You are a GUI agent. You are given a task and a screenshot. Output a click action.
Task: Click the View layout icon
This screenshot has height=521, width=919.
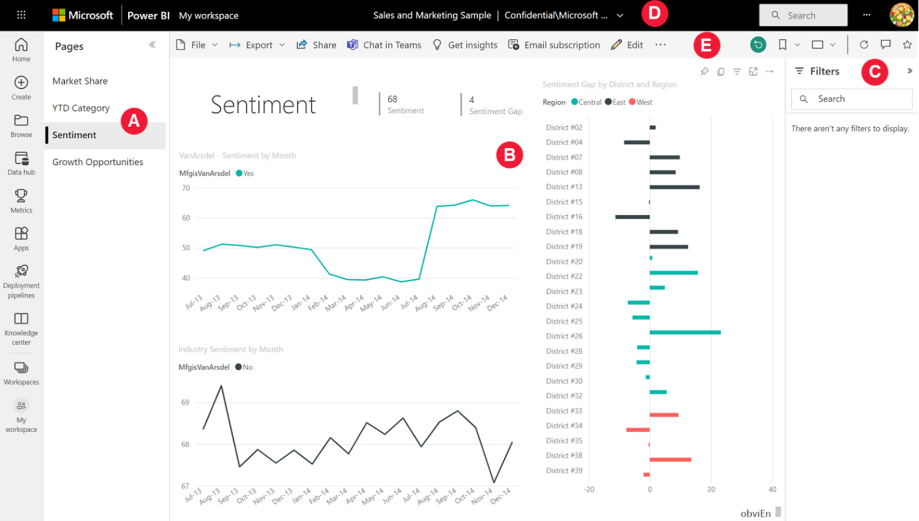pos(818,45)
